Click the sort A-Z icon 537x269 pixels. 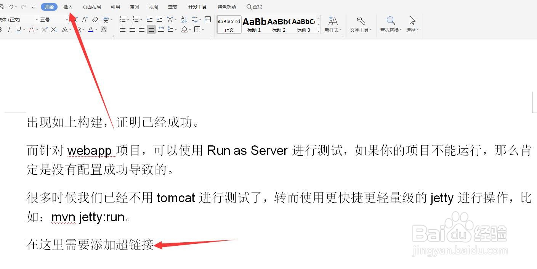[x=184, y=19]
